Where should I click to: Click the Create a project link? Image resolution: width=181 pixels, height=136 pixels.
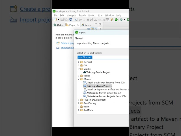67,43
